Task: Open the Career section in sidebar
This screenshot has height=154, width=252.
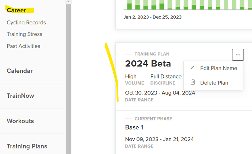Action: pos(16,10)
